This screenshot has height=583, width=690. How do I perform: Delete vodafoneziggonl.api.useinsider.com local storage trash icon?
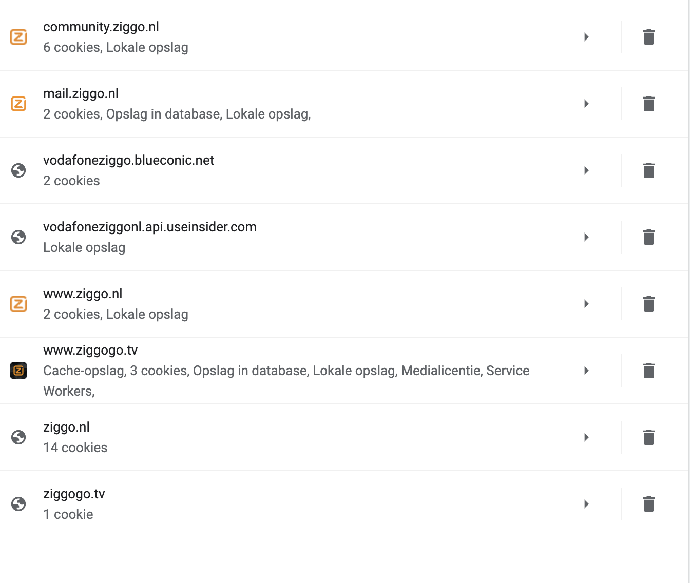click(x=649, y=237)
